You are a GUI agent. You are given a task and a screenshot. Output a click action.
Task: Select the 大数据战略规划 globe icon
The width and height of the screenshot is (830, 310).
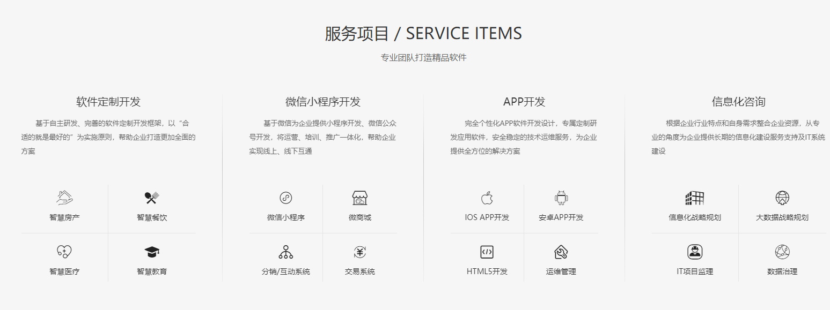pos(783,198)
